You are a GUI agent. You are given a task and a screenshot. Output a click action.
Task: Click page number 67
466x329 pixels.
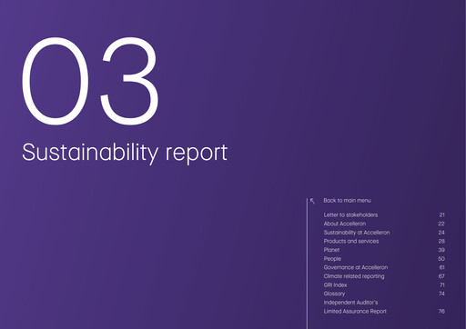coord(441,276)
